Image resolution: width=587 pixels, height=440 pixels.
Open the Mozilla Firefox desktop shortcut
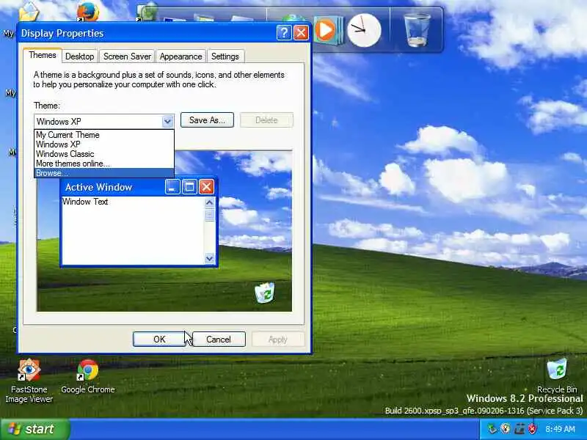pyautogui.click(x=88, y=11)
